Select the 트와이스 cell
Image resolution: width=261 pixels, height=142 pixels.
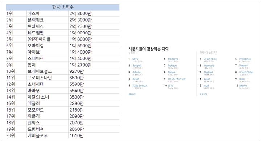47,26
